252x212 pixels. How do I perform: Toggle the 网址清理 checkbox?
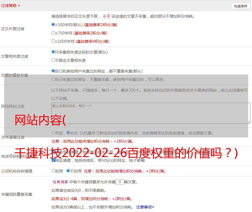tap(54, 160)
